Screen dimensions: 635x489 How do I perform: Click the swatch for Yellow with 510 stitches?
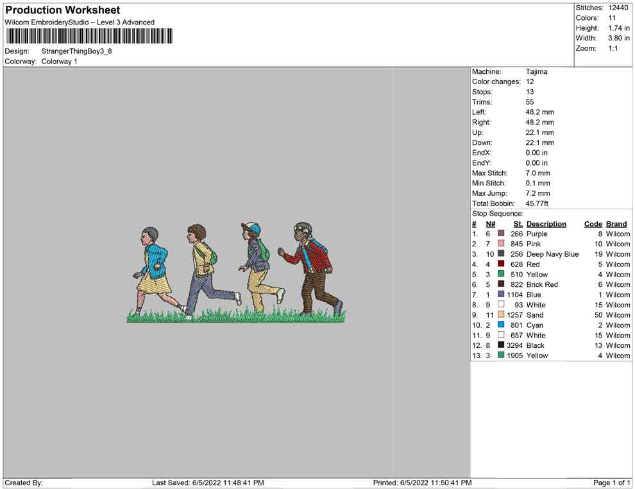[x=501, y=274]
